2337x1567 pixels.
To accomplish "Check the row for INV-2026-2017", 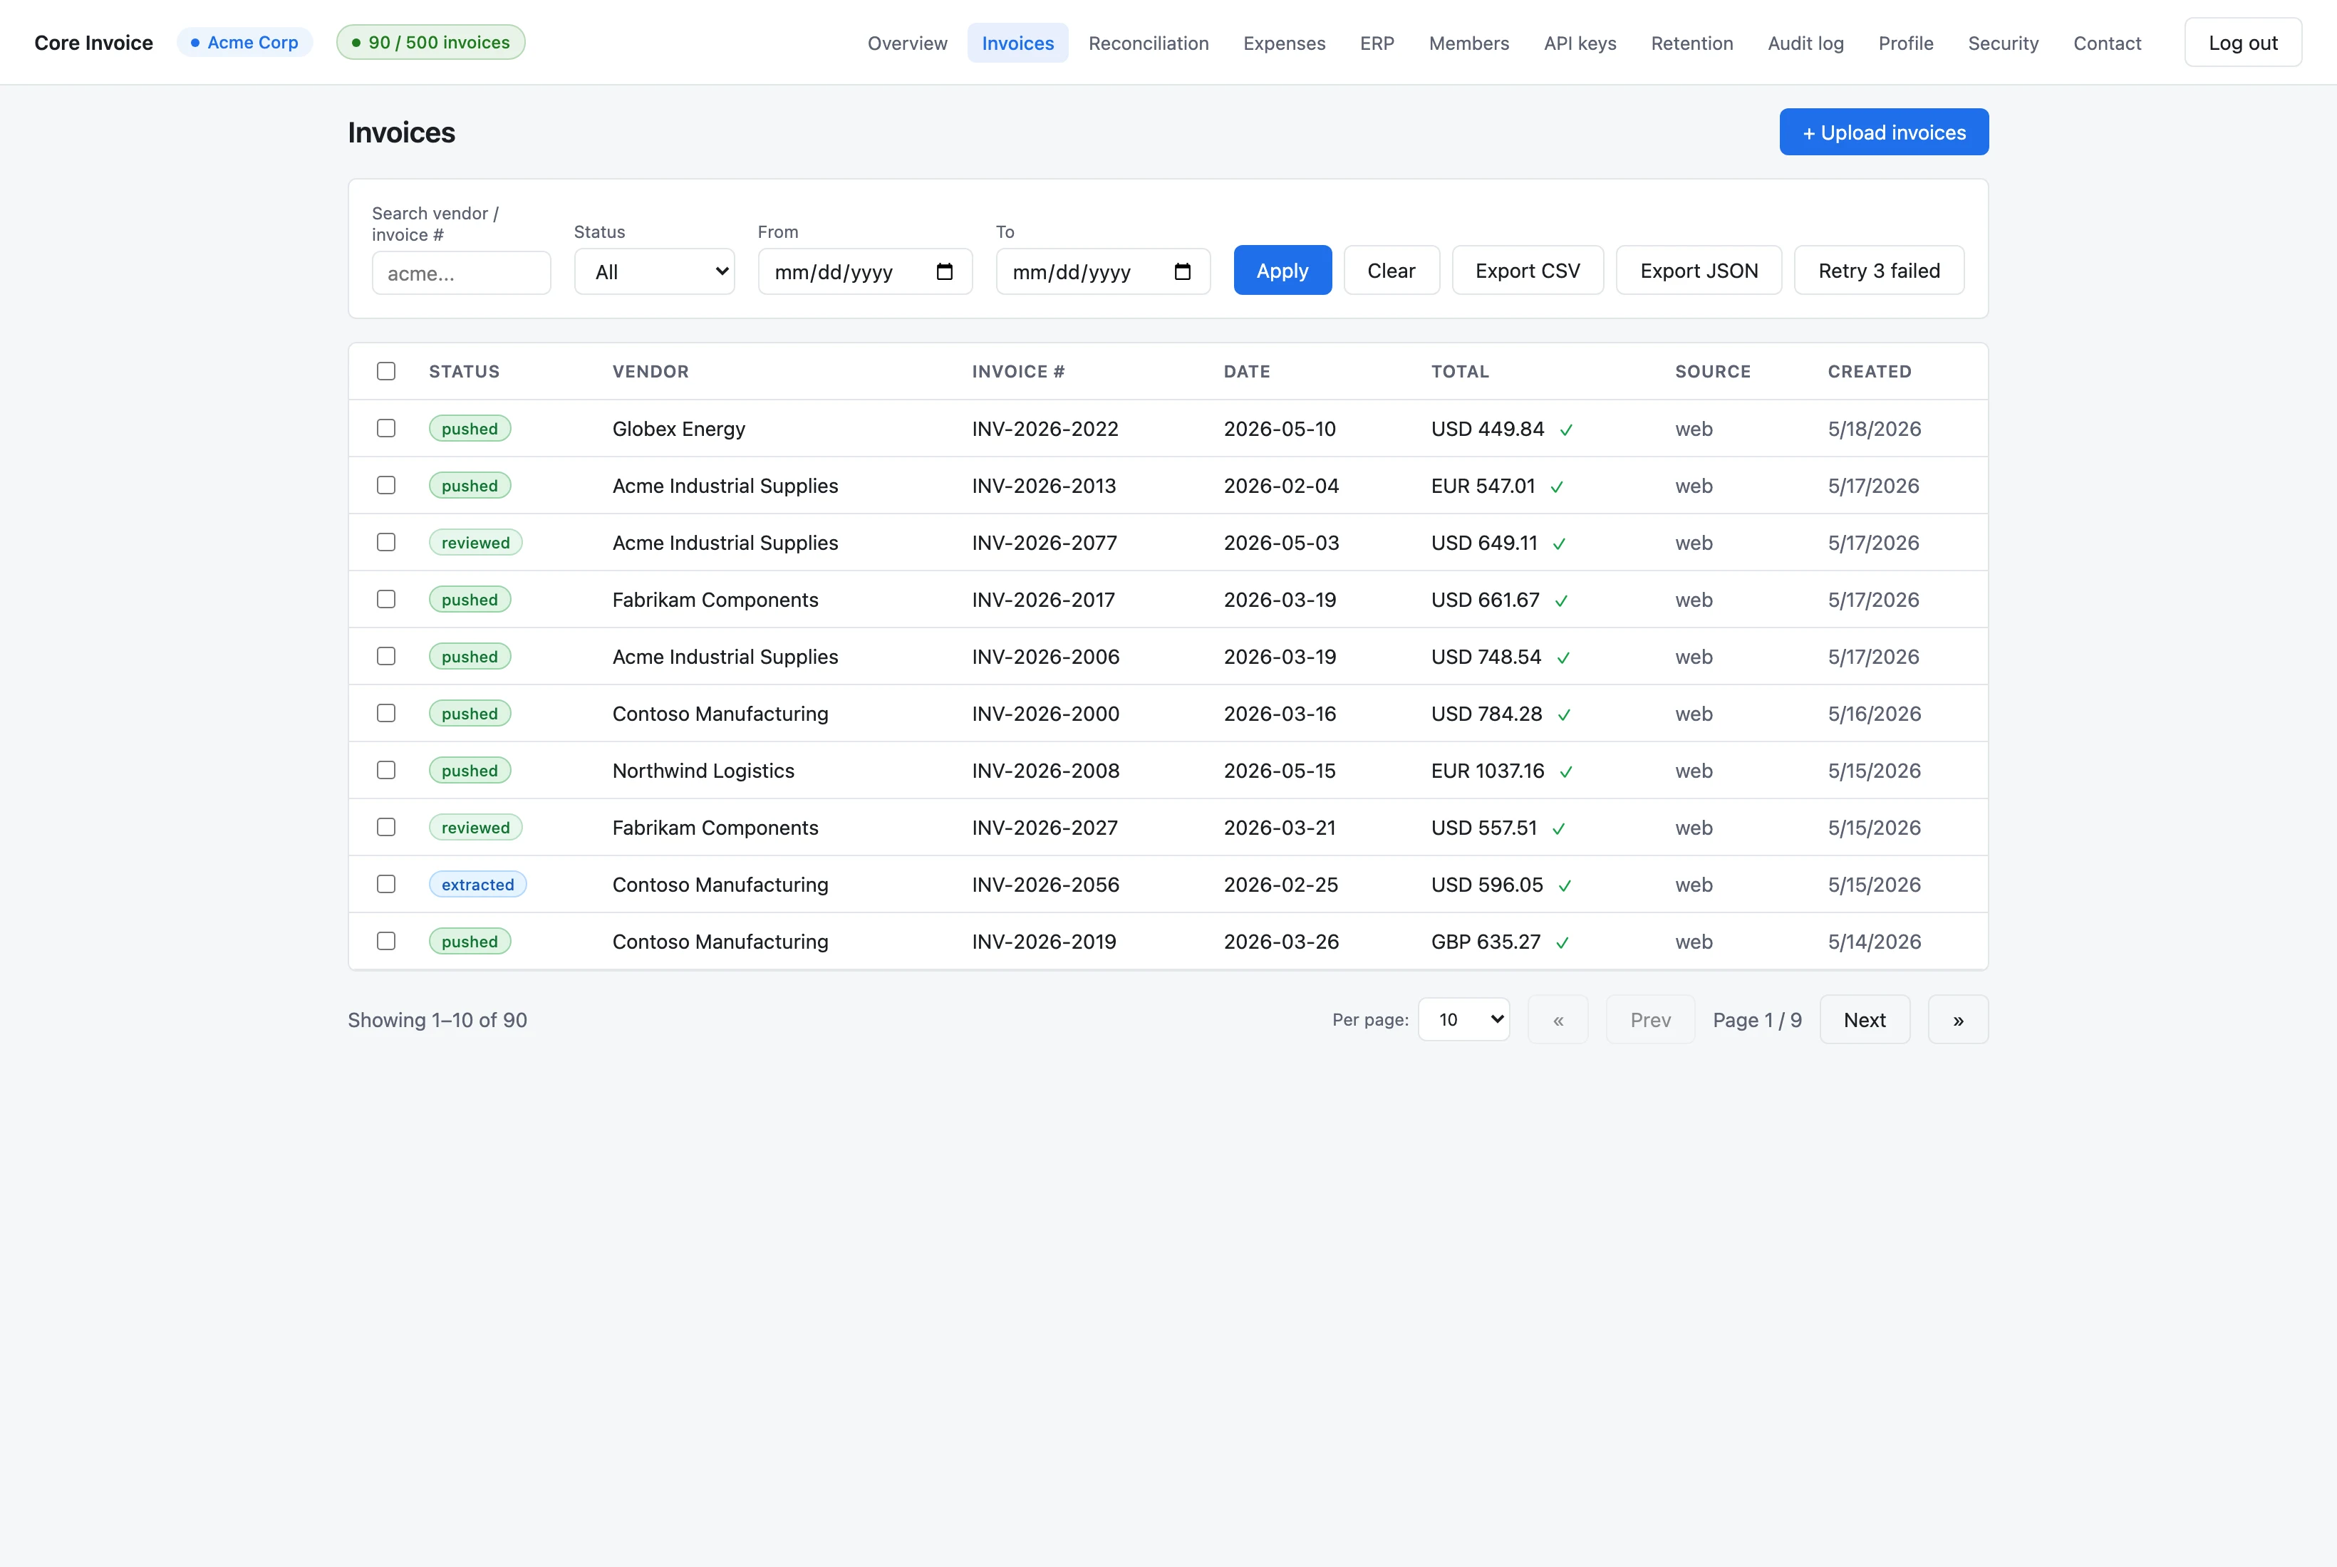I will pyautogui.click(x=386, y=598).
